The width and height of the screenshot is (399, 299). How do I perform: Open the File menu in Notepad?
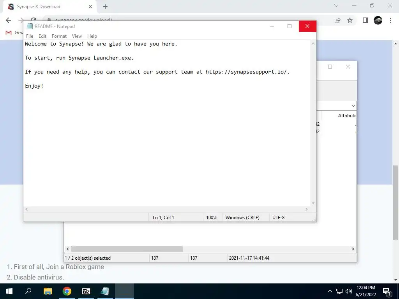click(x=30, y=36)
